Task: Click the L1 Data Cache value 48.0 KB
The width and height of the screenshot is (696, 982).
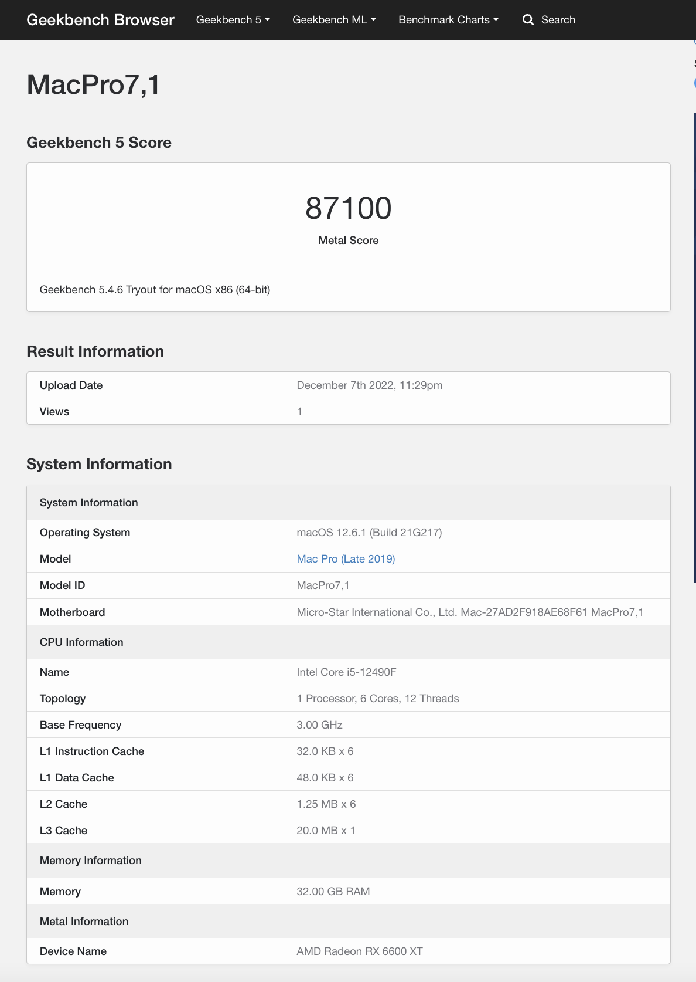Action: coord(325,778)
